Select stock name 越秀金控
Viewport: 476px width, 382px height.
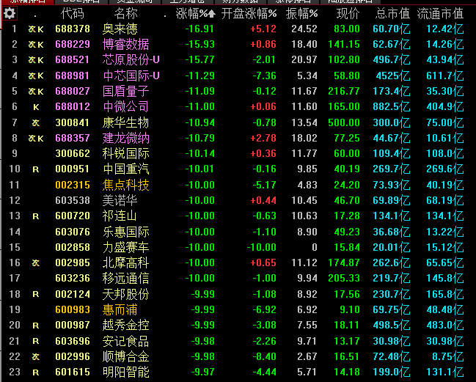pos(125,325)
